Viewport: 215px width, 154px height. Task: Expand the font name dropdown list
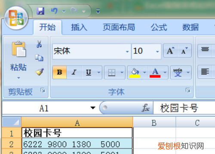pos(127,51)
